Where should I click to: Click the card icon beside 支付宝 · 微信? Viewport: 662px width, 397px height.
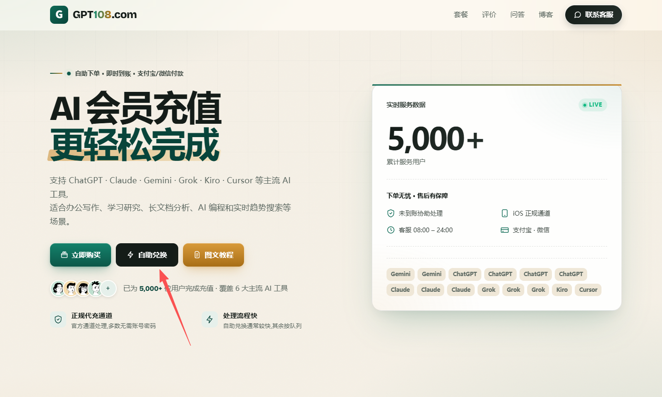pyautogui.click(x=505, y=230)
